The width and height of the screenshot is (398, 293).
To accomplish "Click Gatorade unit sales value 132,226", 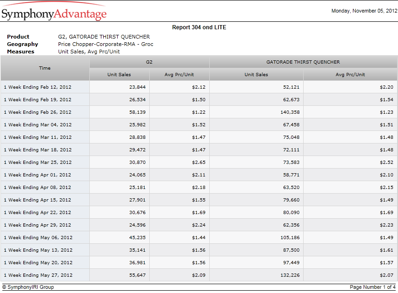I will click(x=290, y=275).
